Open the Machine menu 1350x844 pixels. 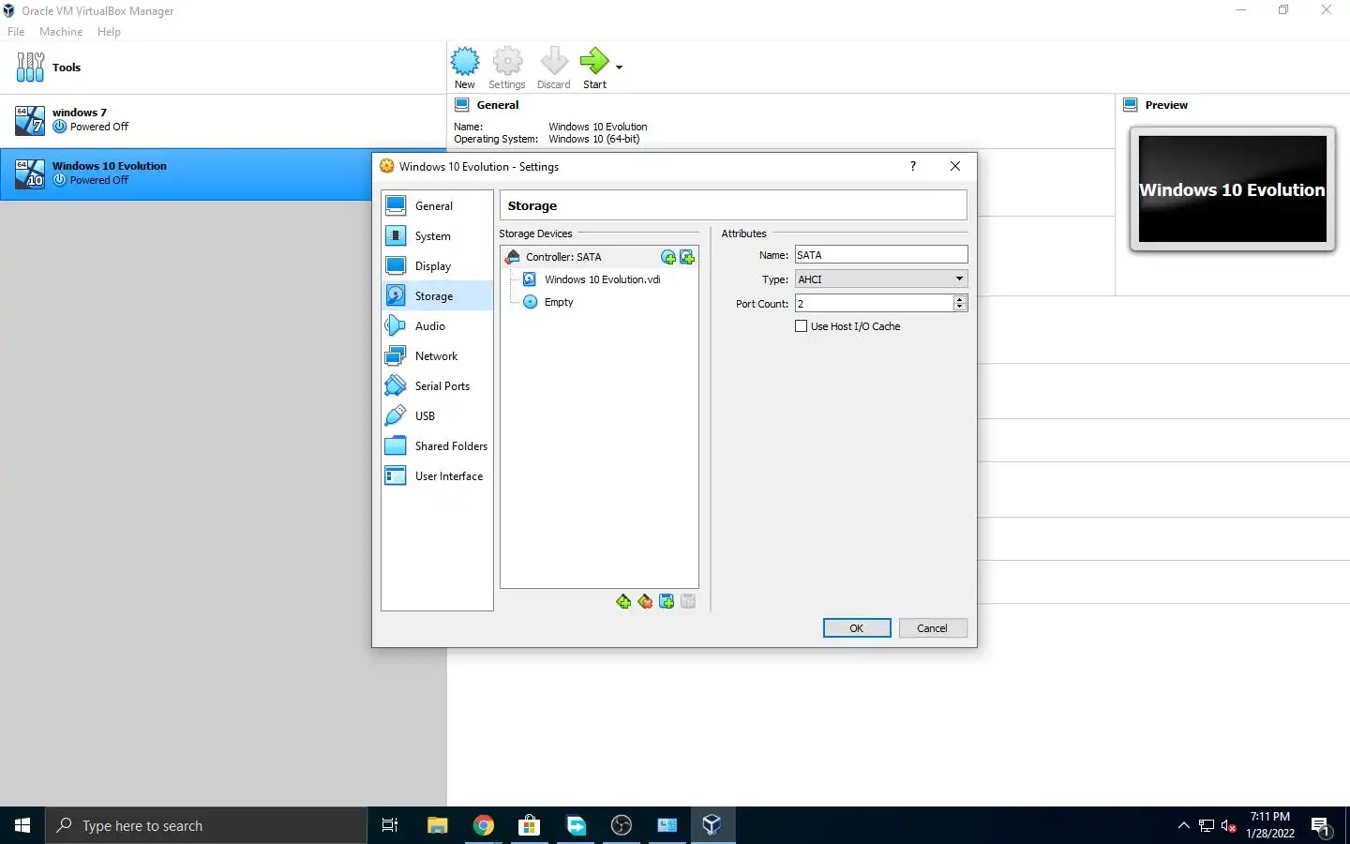[x=61, y=32]
